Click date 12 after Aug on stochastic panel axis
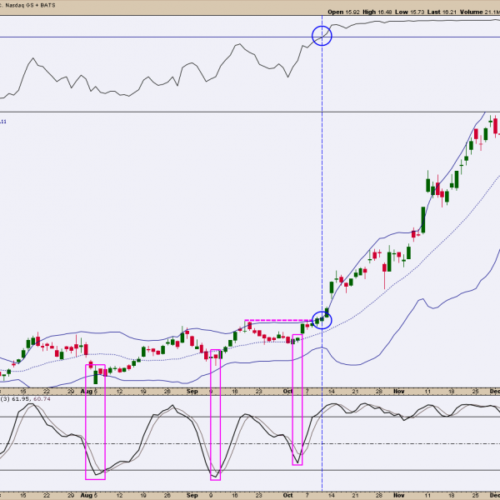 click(x=119, y=495)
